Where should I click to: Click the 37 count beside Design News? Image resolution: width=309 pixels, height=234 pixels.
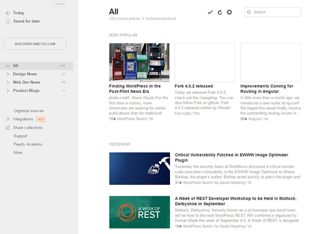click(64, 74)
